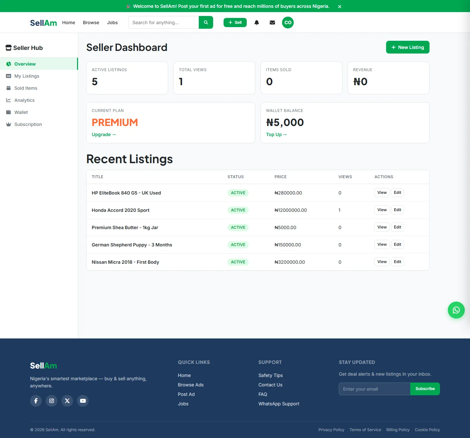Image resolution: width=470 pixels, height=438 pixels.
Task: Open Sold Items in sidebar
Action: [x=39, y=88]
